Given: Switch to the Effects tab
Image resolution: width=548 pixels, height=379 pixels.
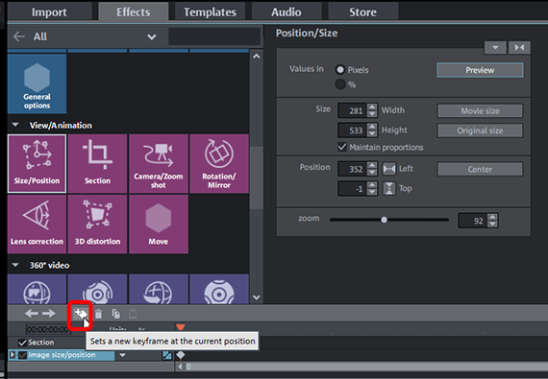Looking at the screenshot, I should [134, 12].
